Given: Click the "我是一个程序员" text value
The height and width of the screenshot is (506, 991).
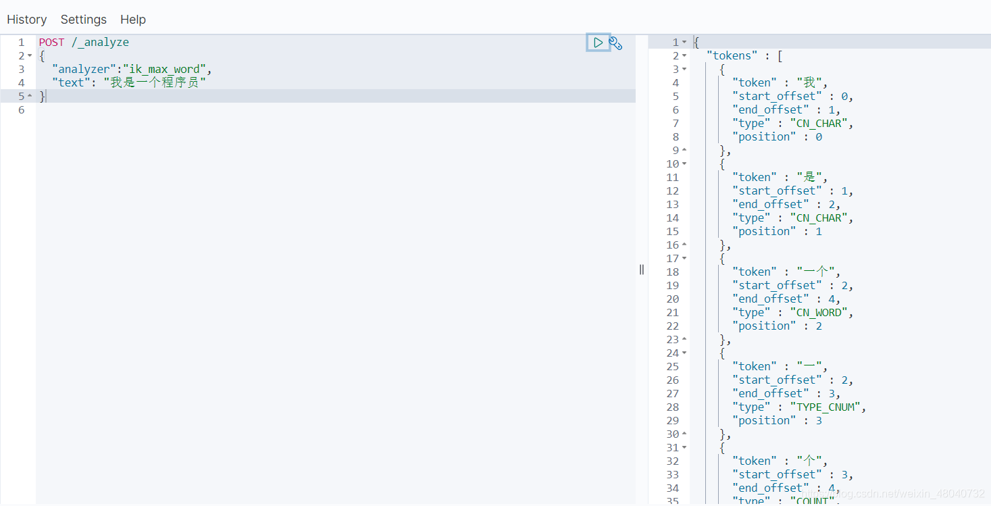Looking at the screenshot, I should 155,82.
